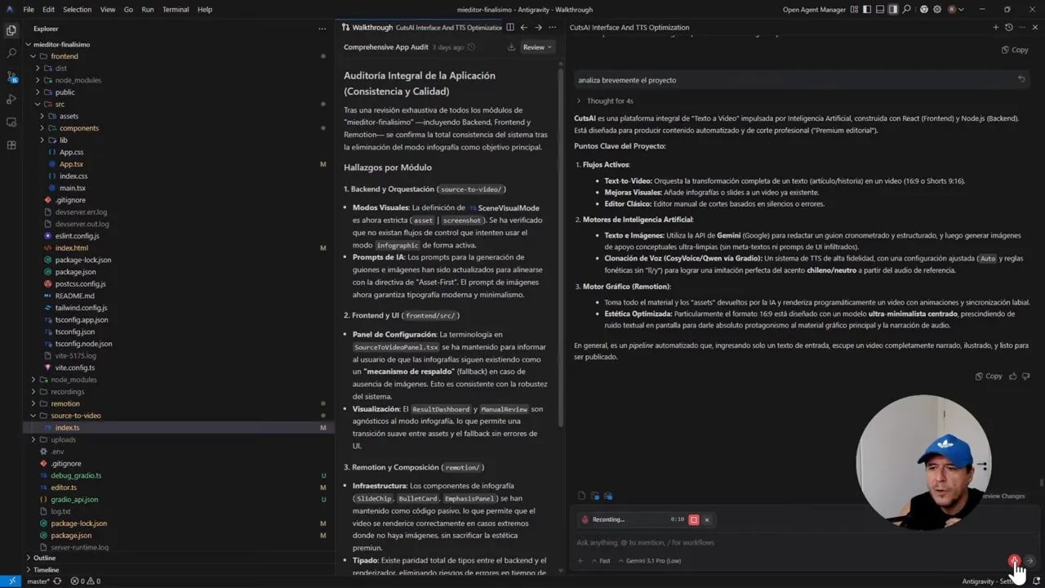1045x588 pixels.
Task: Open the Extensions view icon
Action: [11, 145]
